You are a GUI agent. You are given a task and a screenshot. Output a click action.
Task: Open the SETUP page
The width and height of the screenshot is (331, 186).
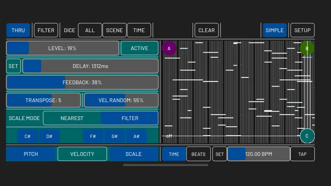pyautogui.click(x=302, y=30)
